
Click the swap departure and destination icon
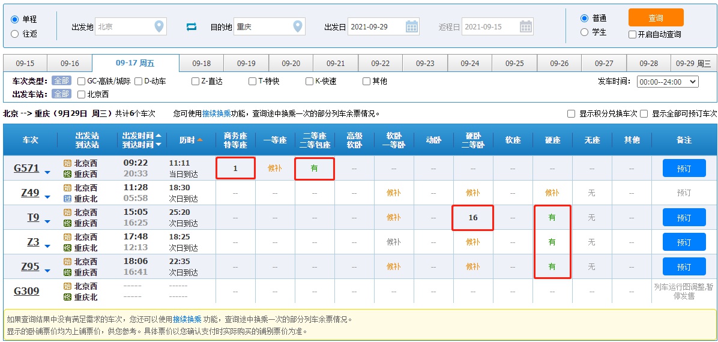tap(192, 26)
